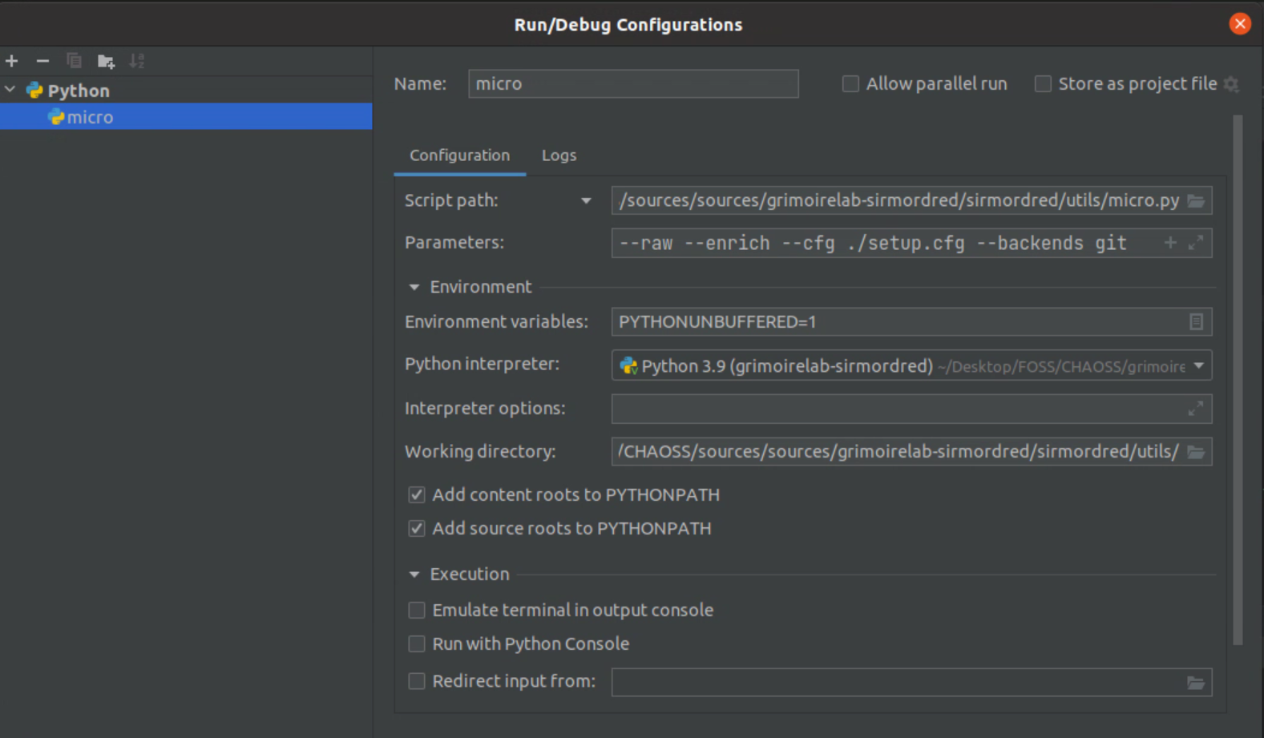Insert macro in Parameters with plus icon
Image resolution: width=1264 pixels, height=738 pixels.
tap(1170, 243)
